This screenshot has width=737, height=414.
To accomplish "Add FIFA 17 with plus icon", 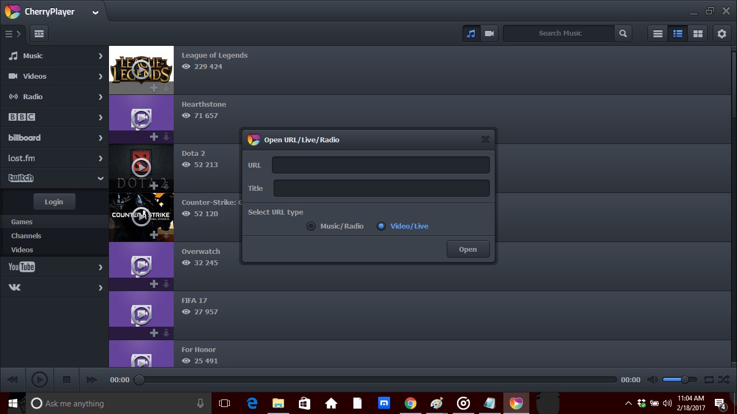I will coord(154,333).
